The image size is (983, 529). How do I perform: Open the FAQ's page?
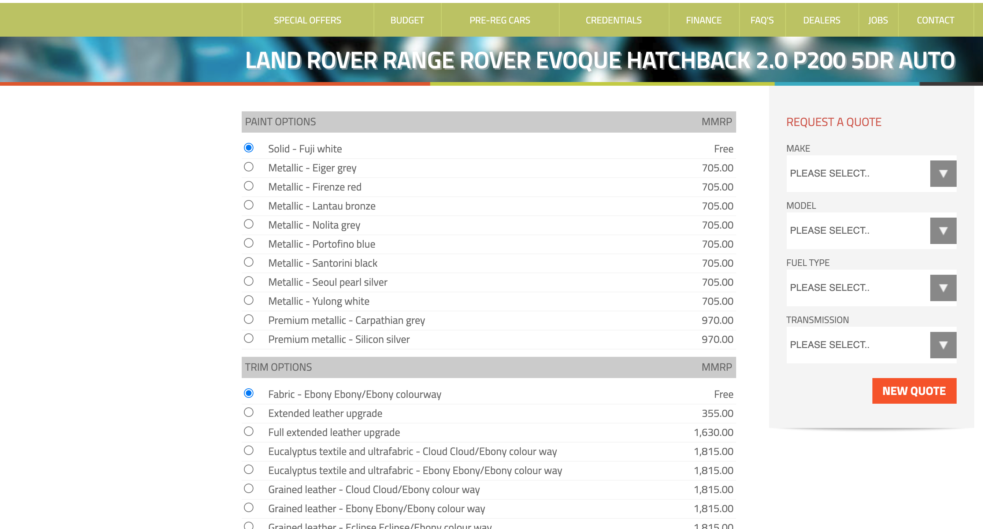[762, 20]
